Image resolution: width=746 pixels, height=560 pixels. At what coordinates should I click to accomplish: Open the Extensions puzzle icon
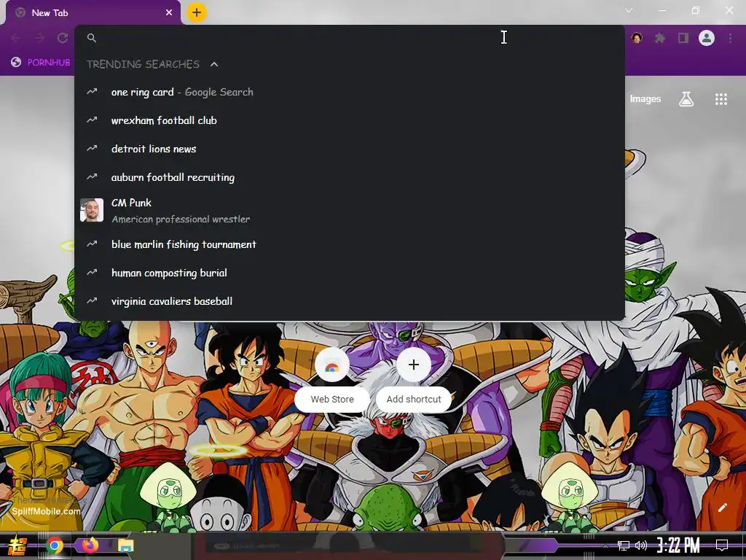660,38
